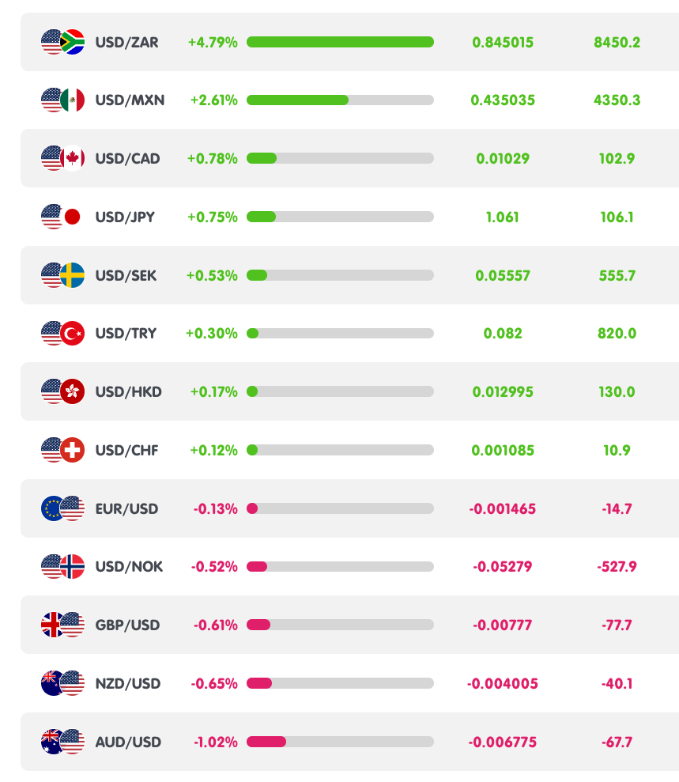
Task: Click the USD/TRY flag pair icon
Action: coord(62,333)
